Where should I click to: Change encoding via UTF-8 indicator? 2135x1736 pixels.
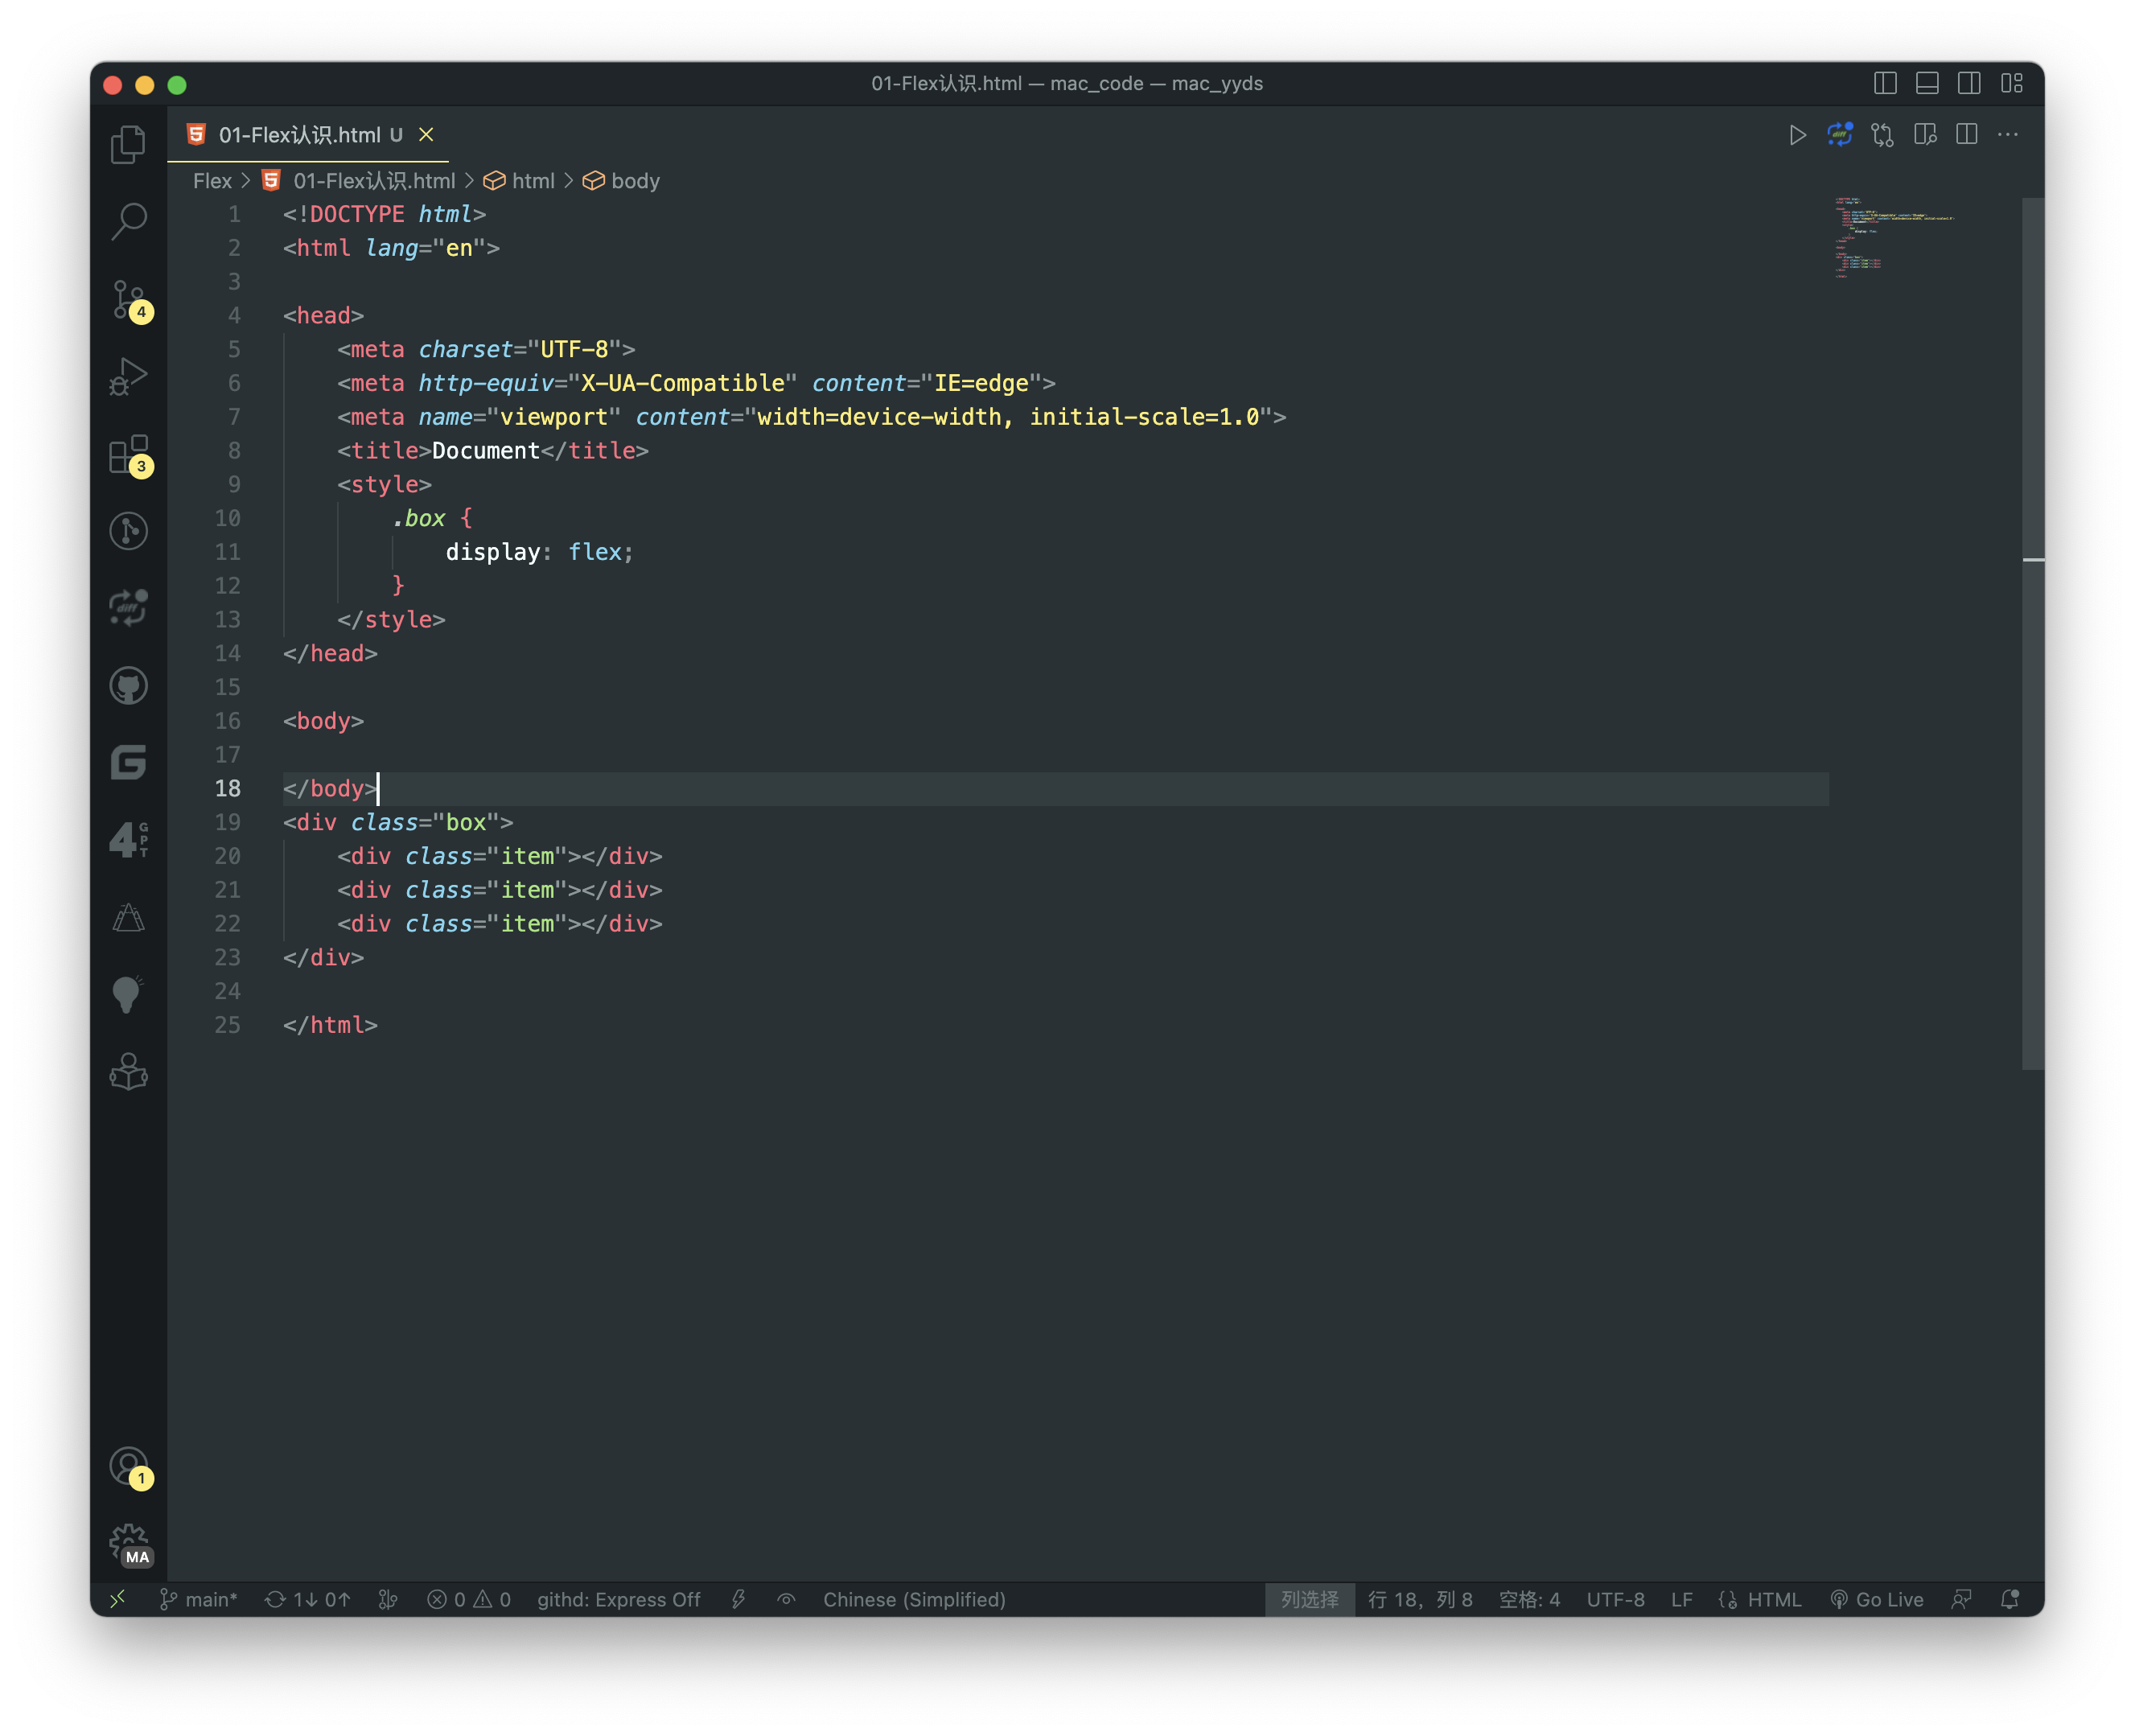point(1615,1599)
